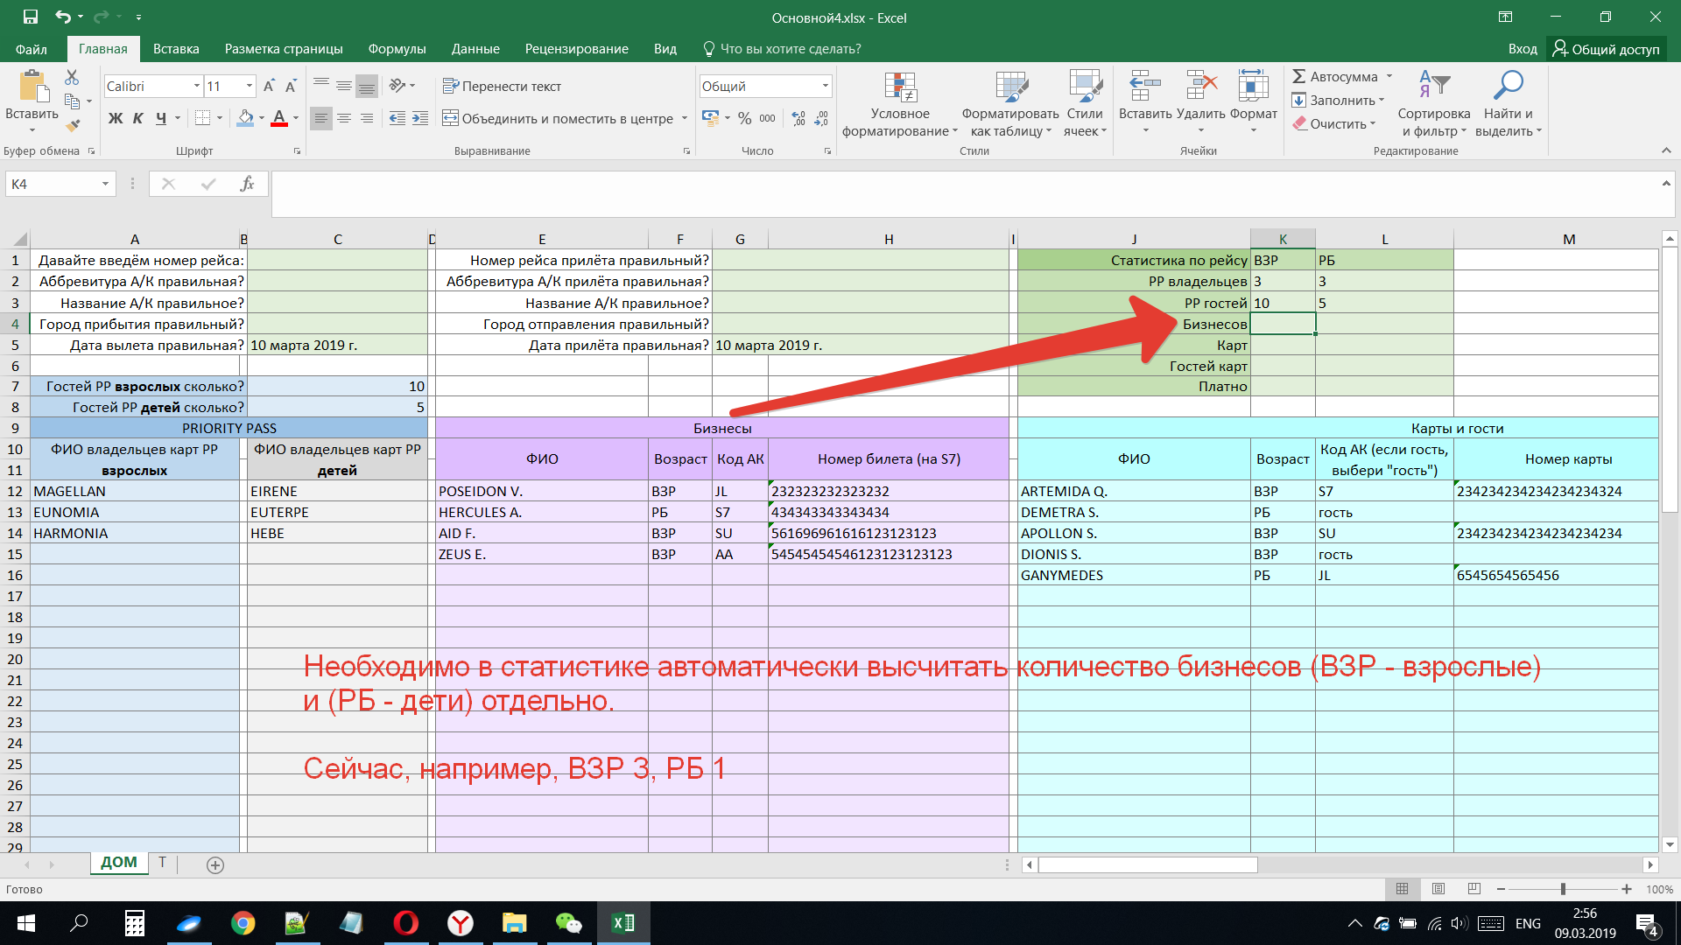Switch to the Рецензирование tab

click(576, 49)
